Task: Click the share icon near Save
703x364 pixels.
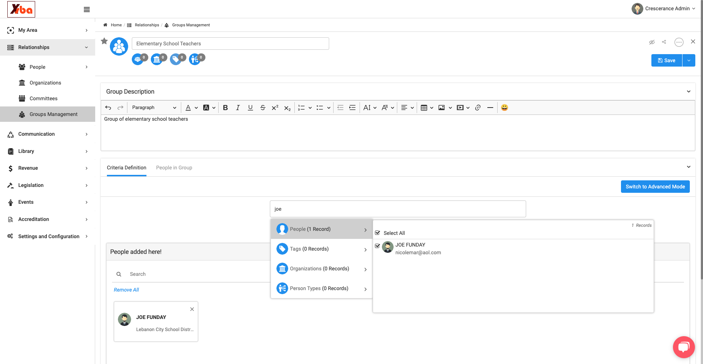Action: [x=664, y=42]
